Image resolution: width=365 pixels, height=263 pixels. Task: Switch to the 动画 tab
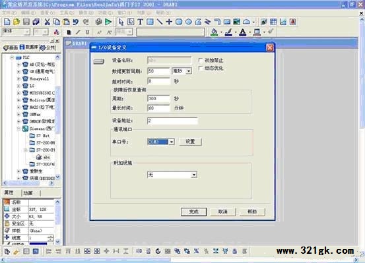click(x=28, y=193)
